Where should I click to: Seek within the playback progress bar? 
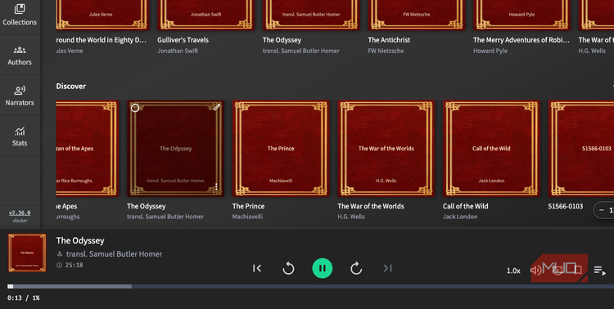(x=310, y=287)
